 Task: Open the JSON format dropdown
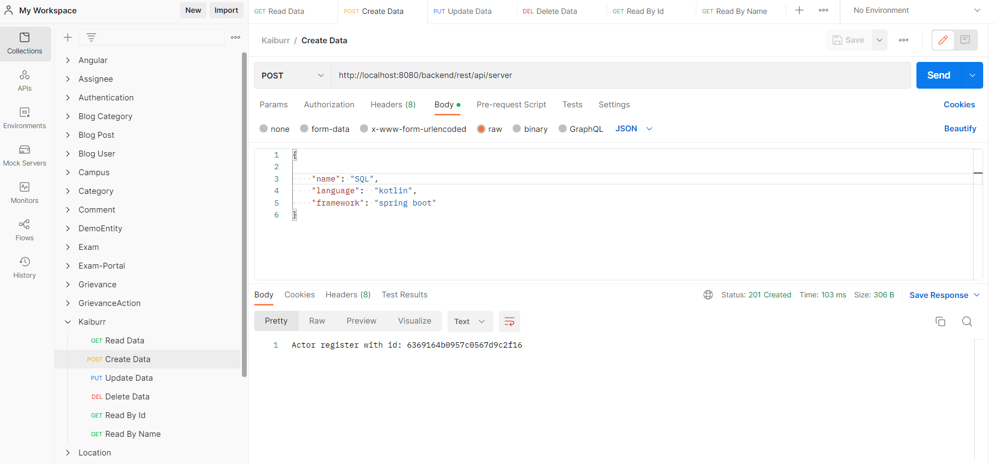pyautogui.click(x=634, y=129)
